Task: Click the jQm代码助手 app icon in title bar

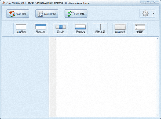Action: (3, 3)
